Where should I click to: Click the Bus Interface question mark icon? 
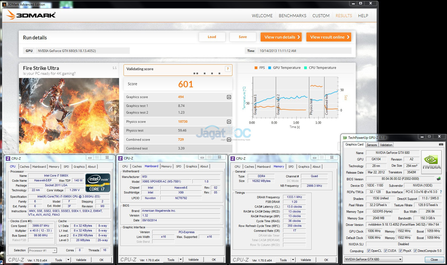click(x=441, y=192)
